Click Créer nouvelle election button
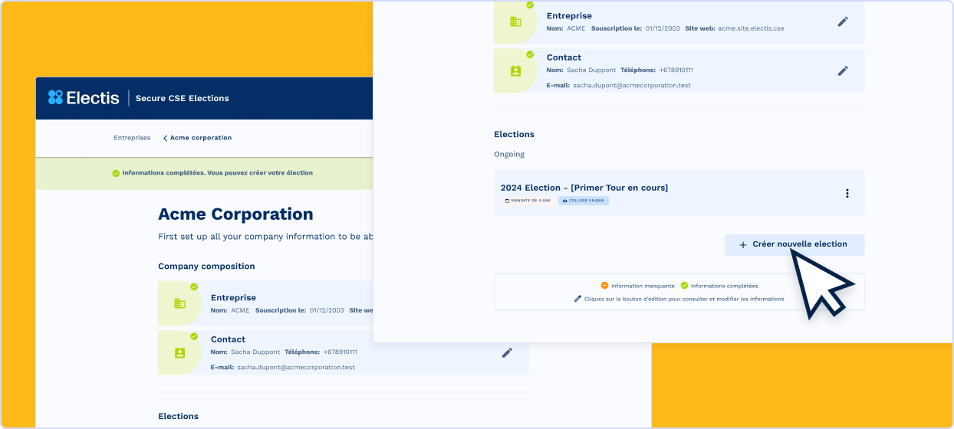Viewport: 954px width, 429px height. pos(794,244)
